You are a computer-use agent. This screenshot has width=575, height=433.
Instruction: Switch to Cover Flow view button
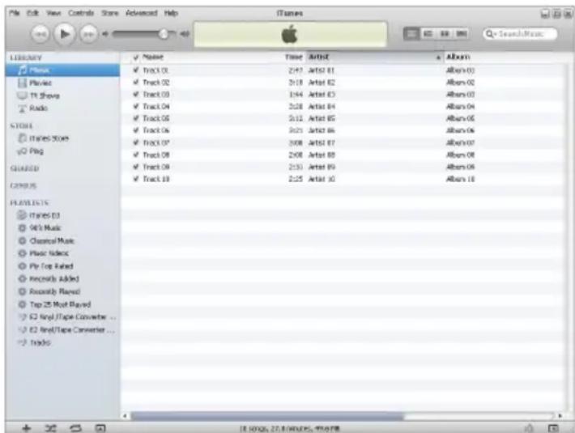coord(461,34)
